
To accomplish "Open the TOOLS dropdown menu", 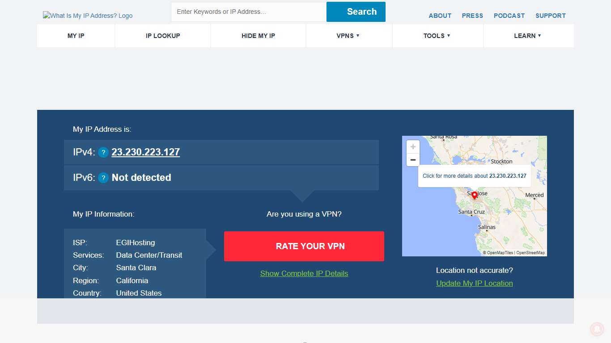I will point(437,36).
